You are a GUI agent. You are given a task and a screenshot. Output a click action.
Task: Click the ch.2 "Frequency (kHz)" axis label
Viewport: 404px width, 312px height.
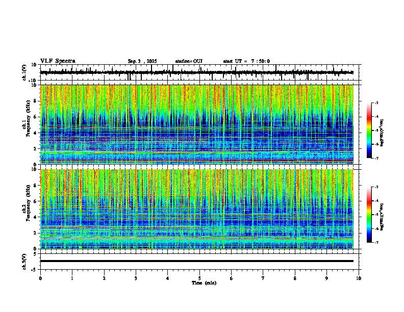[x=28, y=203]
